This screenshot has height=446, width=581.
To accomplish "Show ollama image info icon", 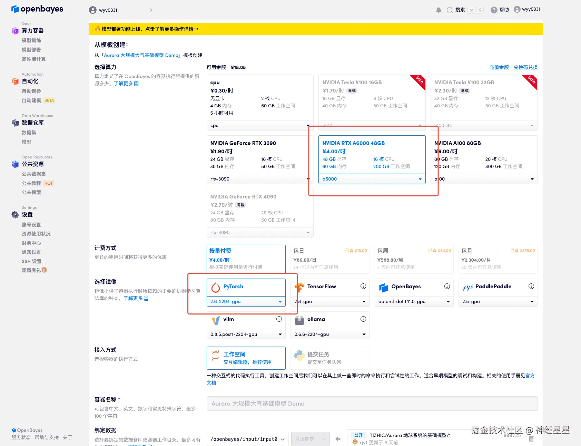I will pos(363,319).
